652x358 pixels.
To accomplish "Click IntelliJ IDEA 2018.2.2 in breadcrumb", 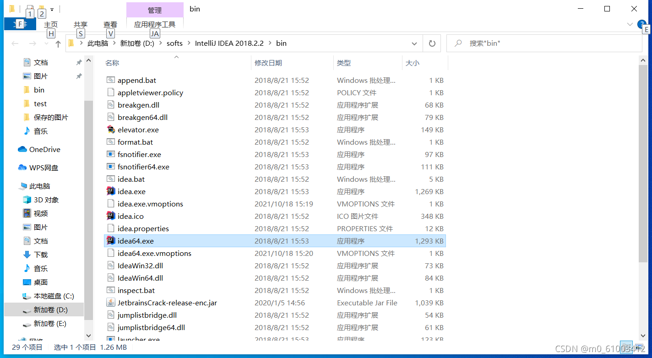I will tap(229, 43).
